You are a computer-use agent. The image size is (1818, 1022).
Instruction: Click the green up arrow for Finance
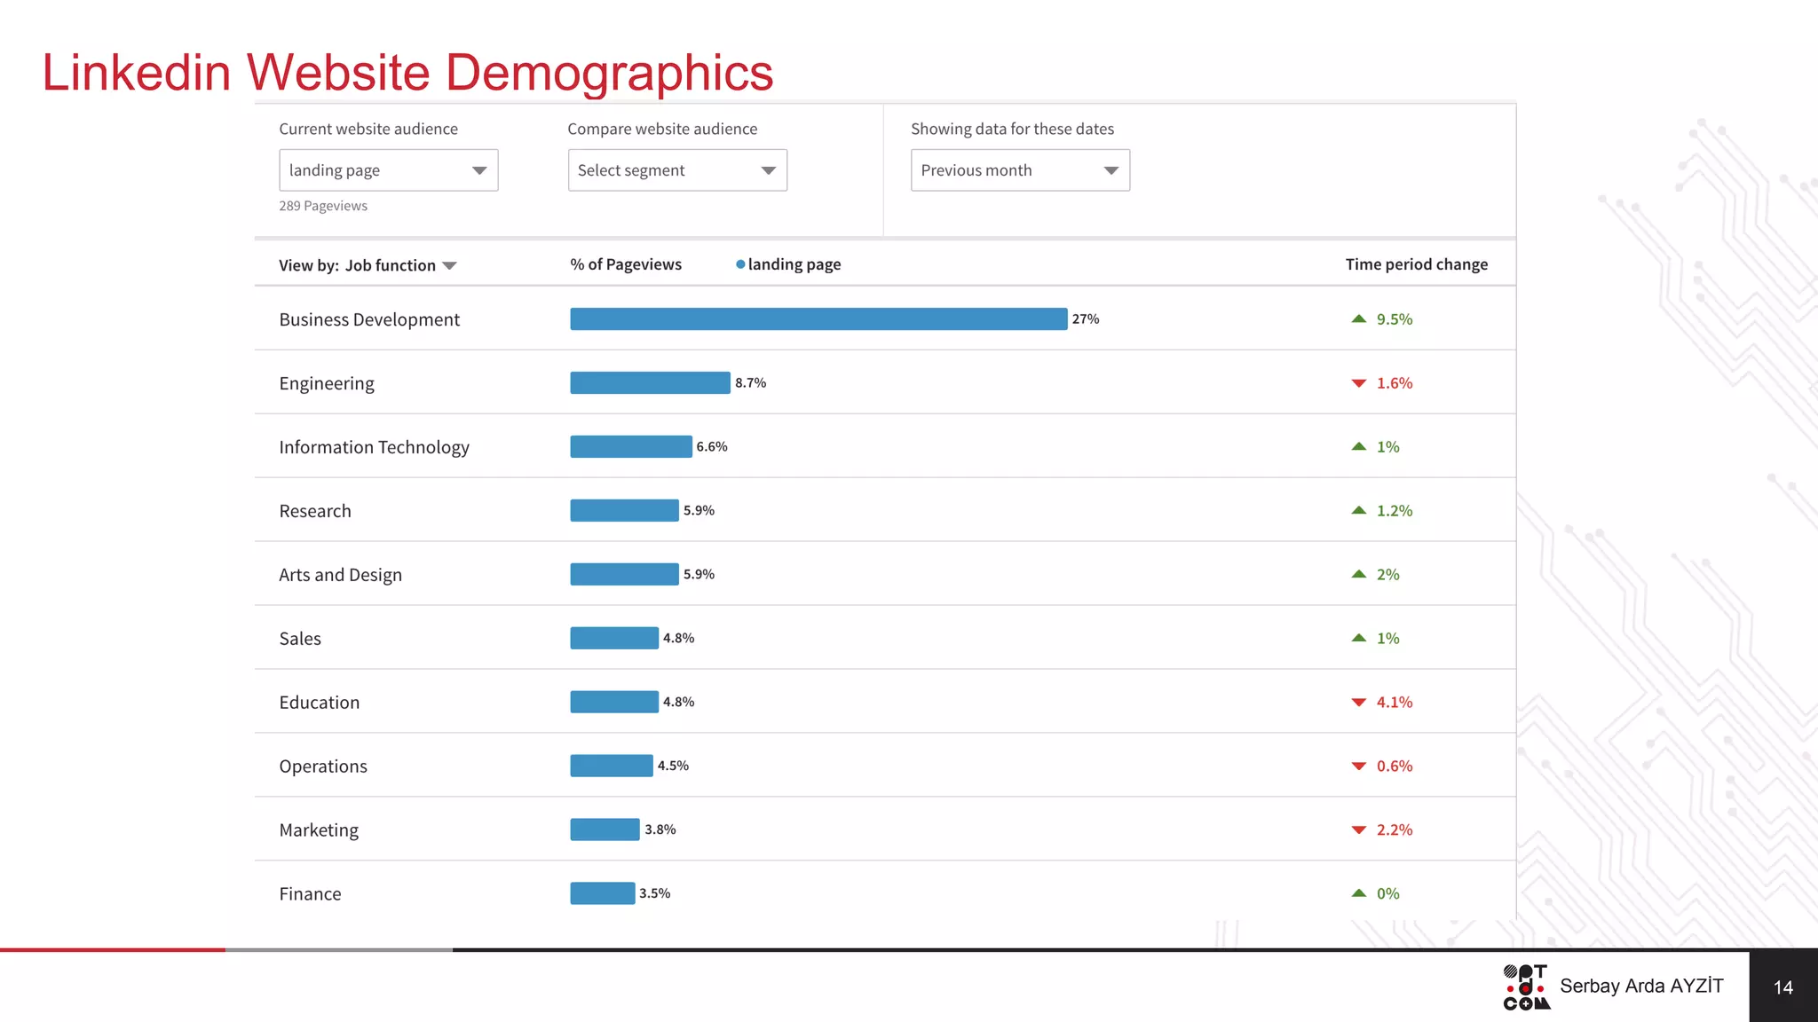1358,893
